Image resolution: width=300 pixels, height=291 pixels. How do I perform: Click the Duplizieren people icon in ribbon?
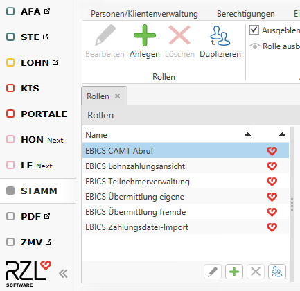pos(220,36)
